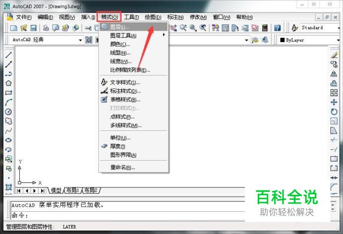Switch to the 布局2 tab

91,190
